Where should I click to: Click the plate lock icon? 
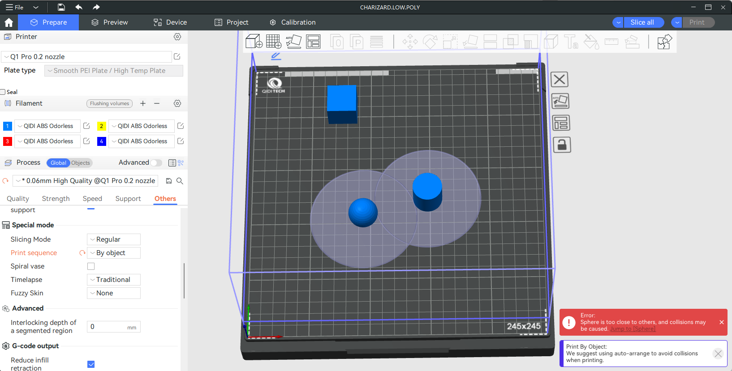coord(561,145)
